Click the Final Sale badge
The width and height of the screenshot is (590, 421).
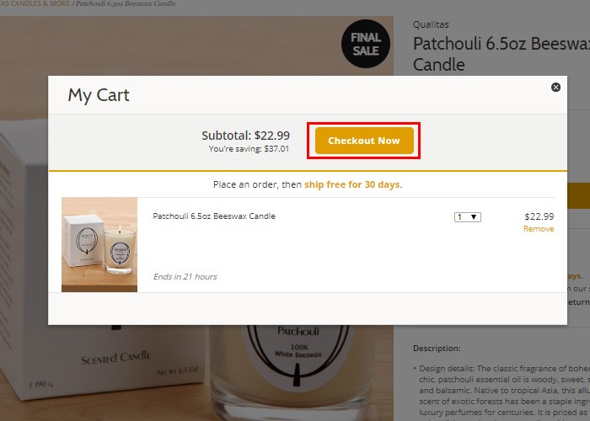[366, 44]
